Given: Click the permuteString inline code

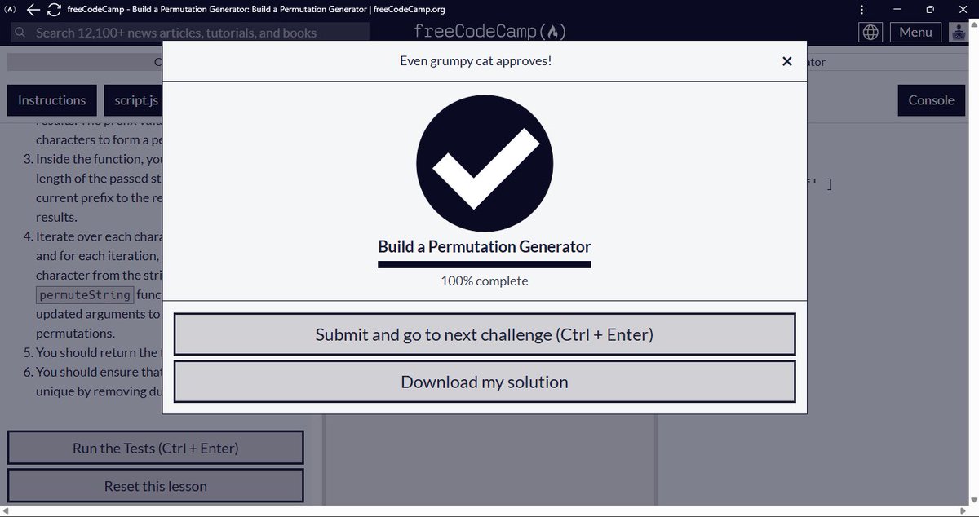Looking at the screenshot, I should coord(85,294).
